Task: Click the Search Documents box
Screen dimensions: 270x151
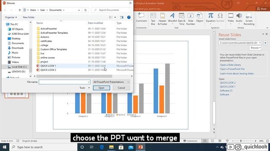Action: [111, 10]
